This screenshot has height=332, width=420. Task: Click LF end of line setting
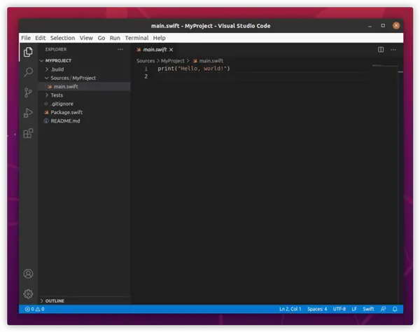tap(354, 309)
